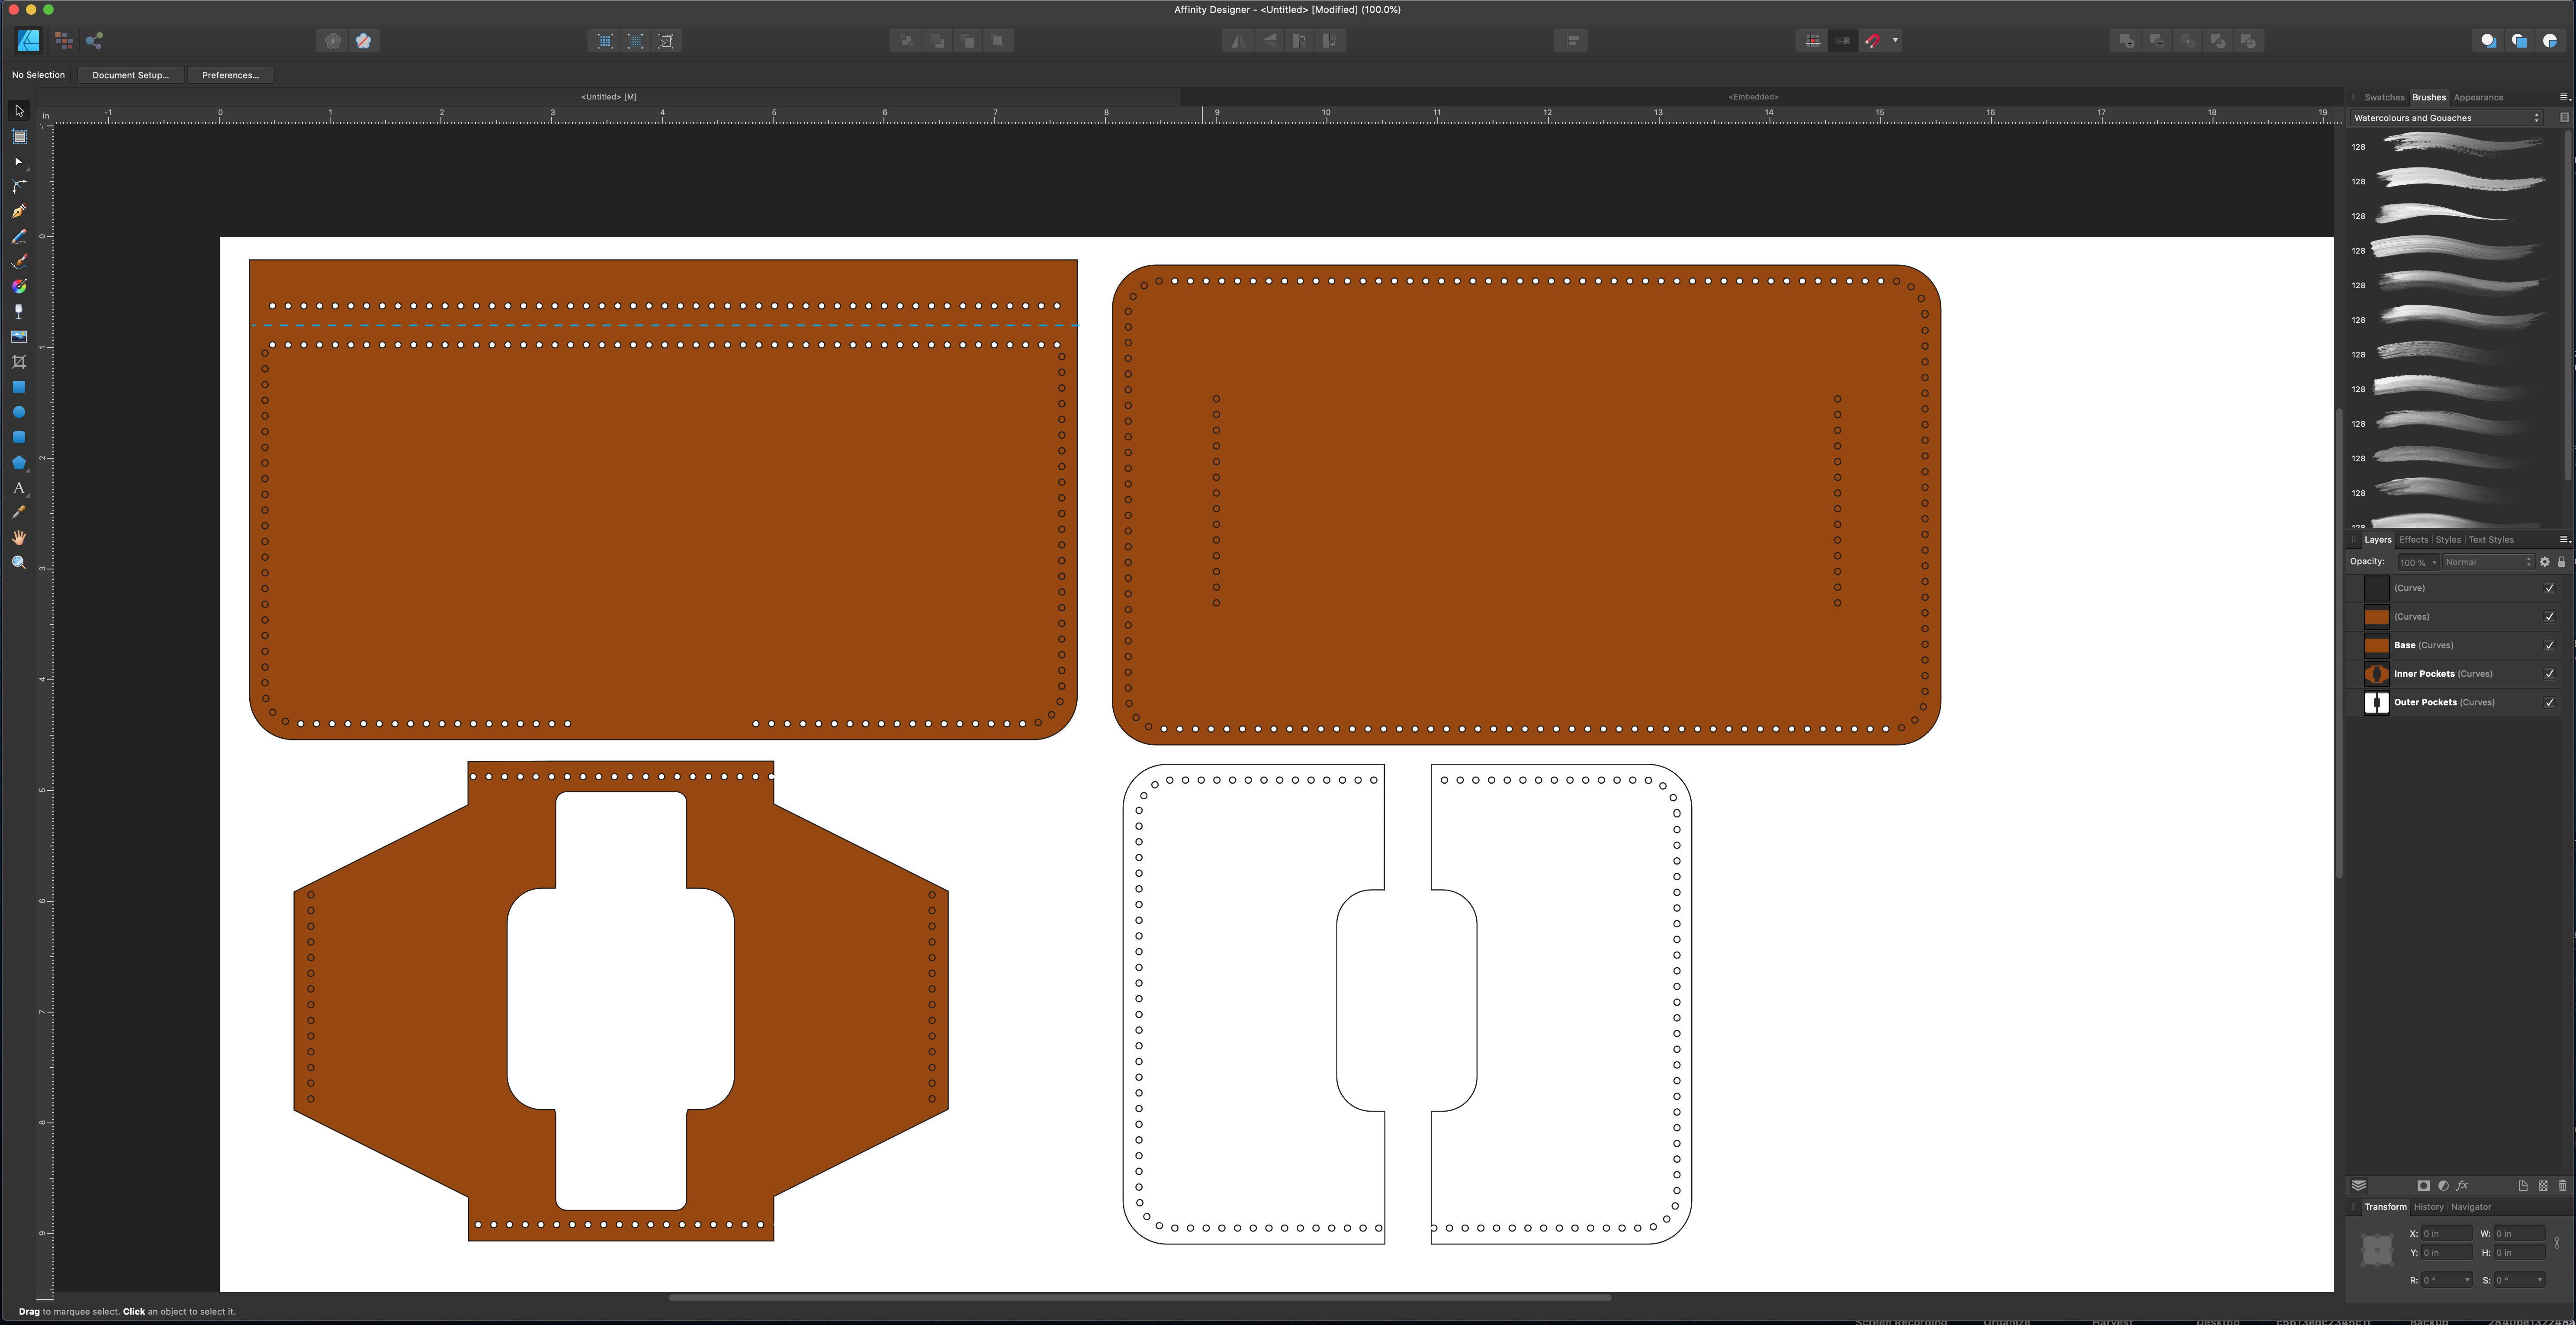Screen dimensions: 2576x1325
Task: Toggle layer lock padlock icon
Action: point(2562,562)
